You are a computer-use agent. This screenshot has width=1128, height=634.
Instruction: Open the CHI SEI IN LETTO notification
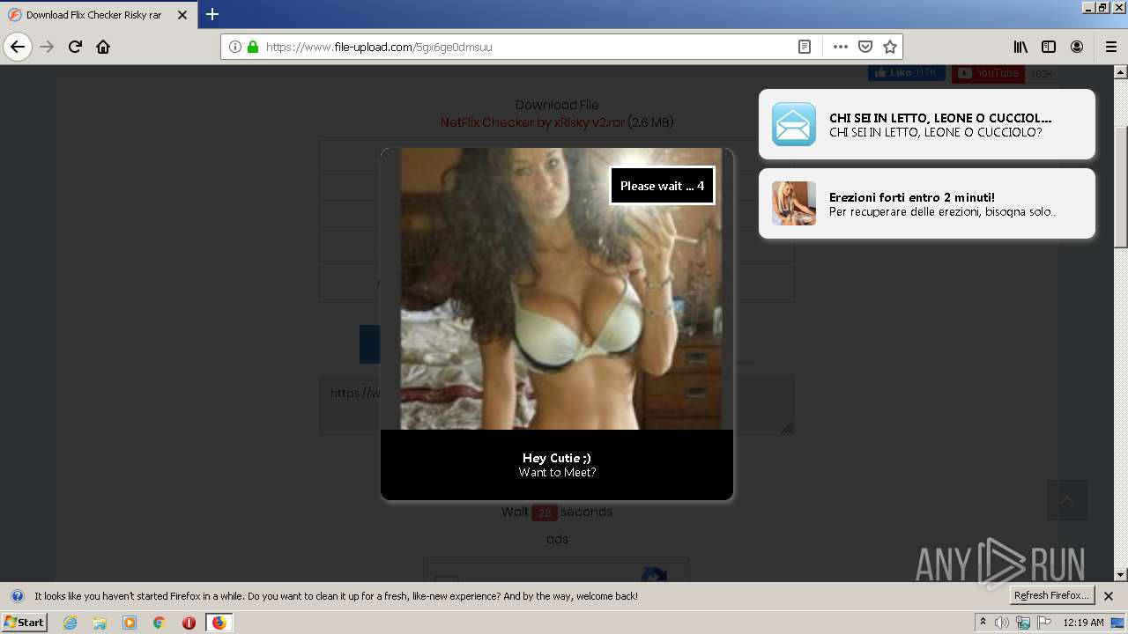coord(927,124)
